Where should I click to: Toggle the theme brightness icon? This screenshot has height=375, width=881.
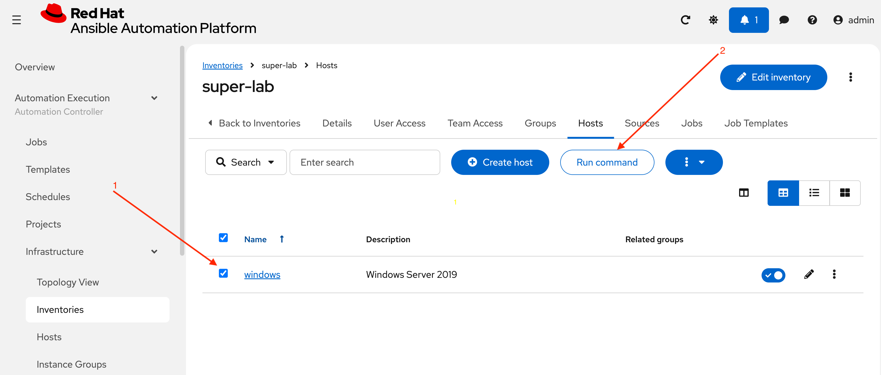[713, 20]
